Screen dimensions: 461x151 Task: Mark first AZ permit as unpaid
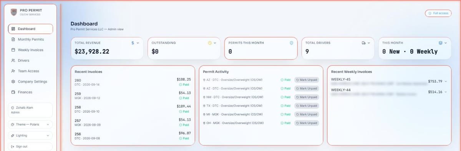pos(307,80)
